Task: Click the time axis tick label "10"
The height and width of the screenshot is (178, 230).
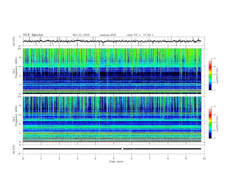Action: tap(204, 159)
